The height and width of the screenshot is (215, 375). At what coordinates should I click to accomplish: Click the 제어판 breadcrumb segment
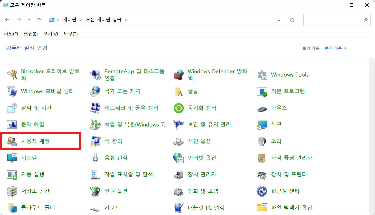click(70, 20)
